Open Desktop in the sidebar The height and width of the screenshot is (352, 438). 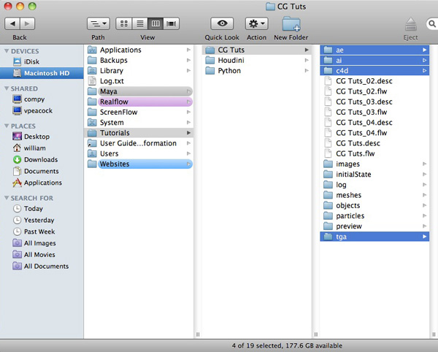pyautogui.click(x=42, y=137)
